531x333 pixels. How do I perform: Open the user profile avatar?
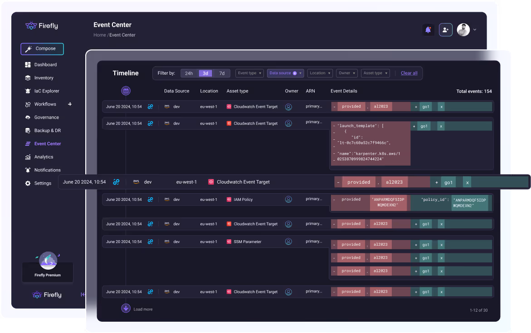coord(463,30)
